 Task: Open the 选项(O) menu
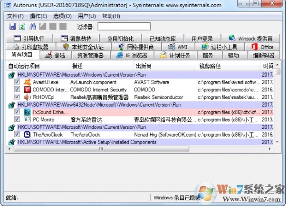(62, 16)
